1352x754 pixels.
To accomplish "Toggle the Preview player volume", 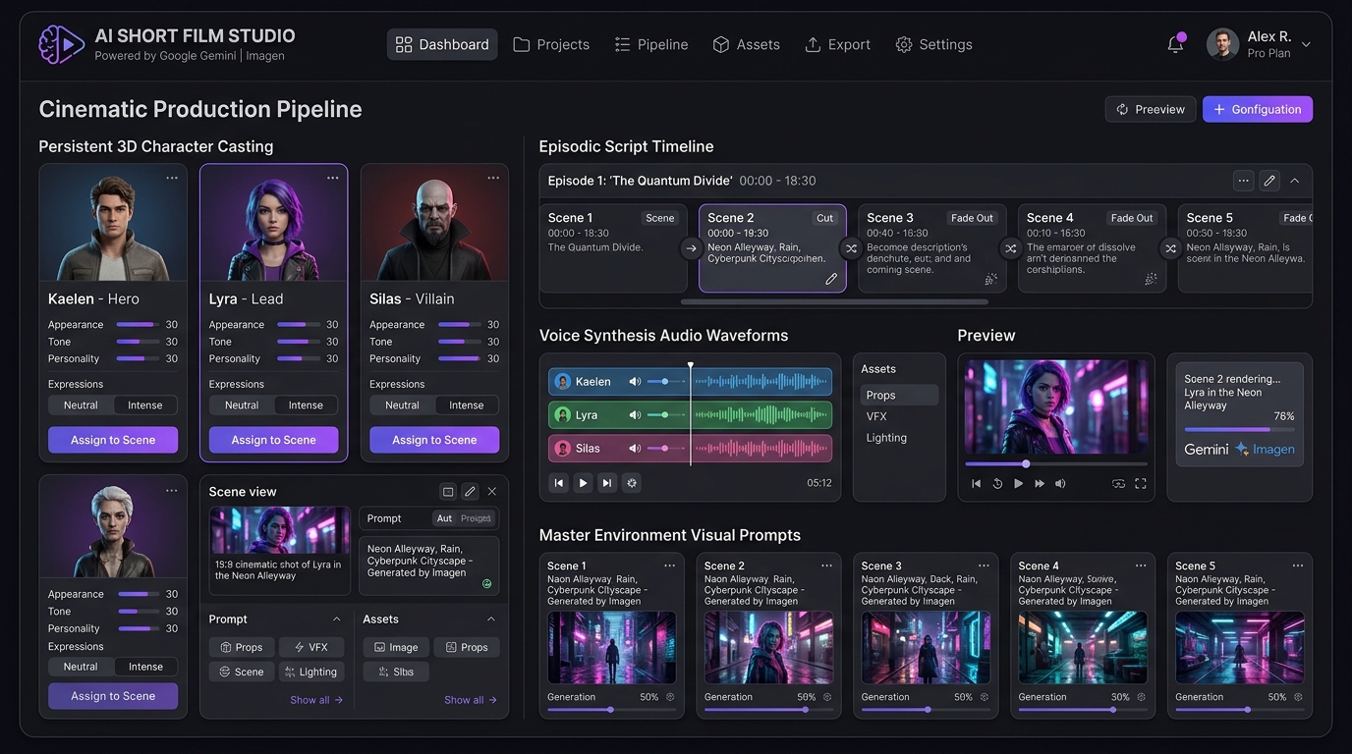I will coord(1060,484).
